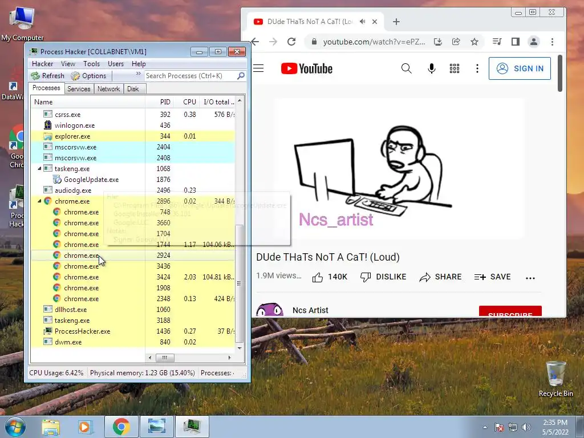Click the ProcessHacker.exe icon in list

pyautogui.click(x=47, y=331)
